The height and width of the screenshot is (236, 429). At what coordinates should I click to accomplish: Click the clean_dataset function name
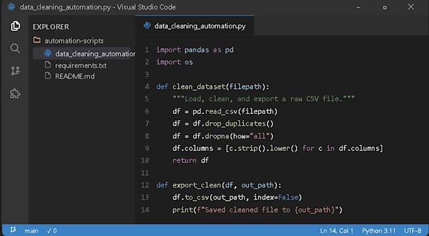tap(199, 87)
